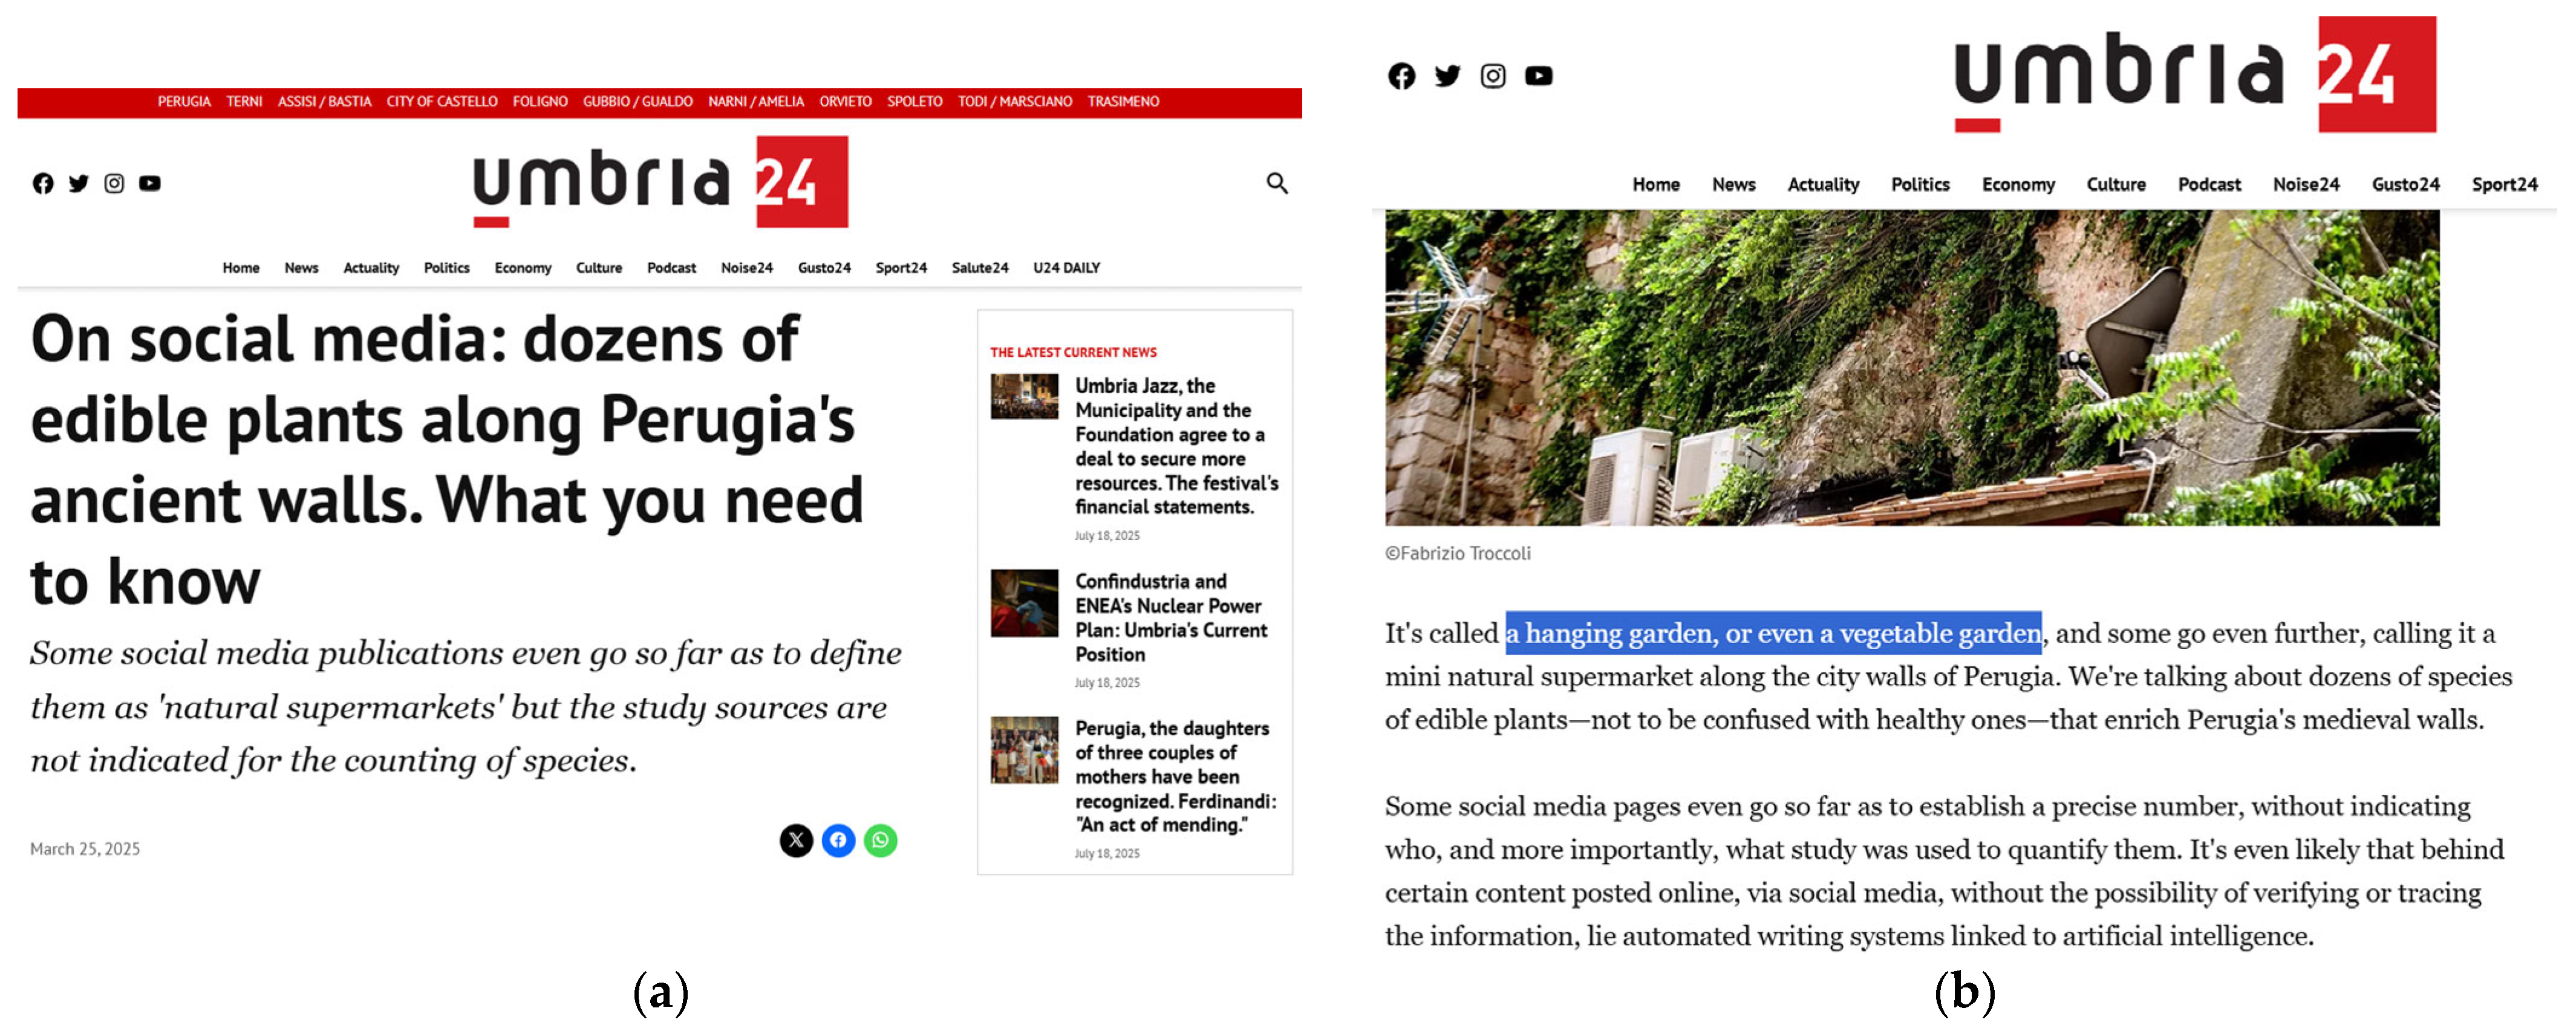
Task: Select TODI / MARSCIANO in city bar
Action: coord(1015,102)
